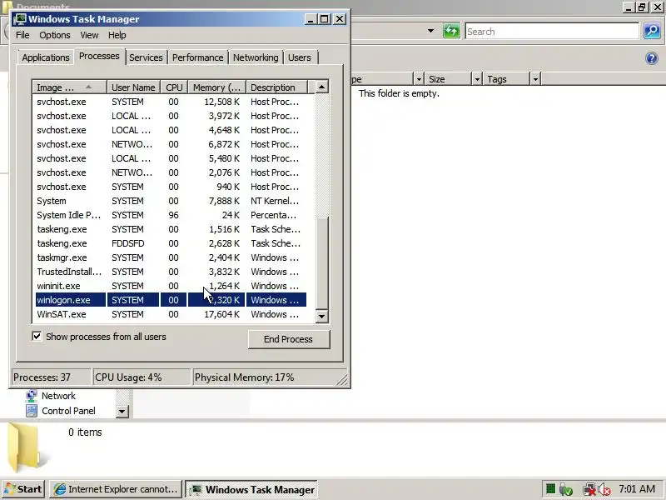Sort by the User Name column header
This screenshot has height=500, width=666.
click(133, 87)
